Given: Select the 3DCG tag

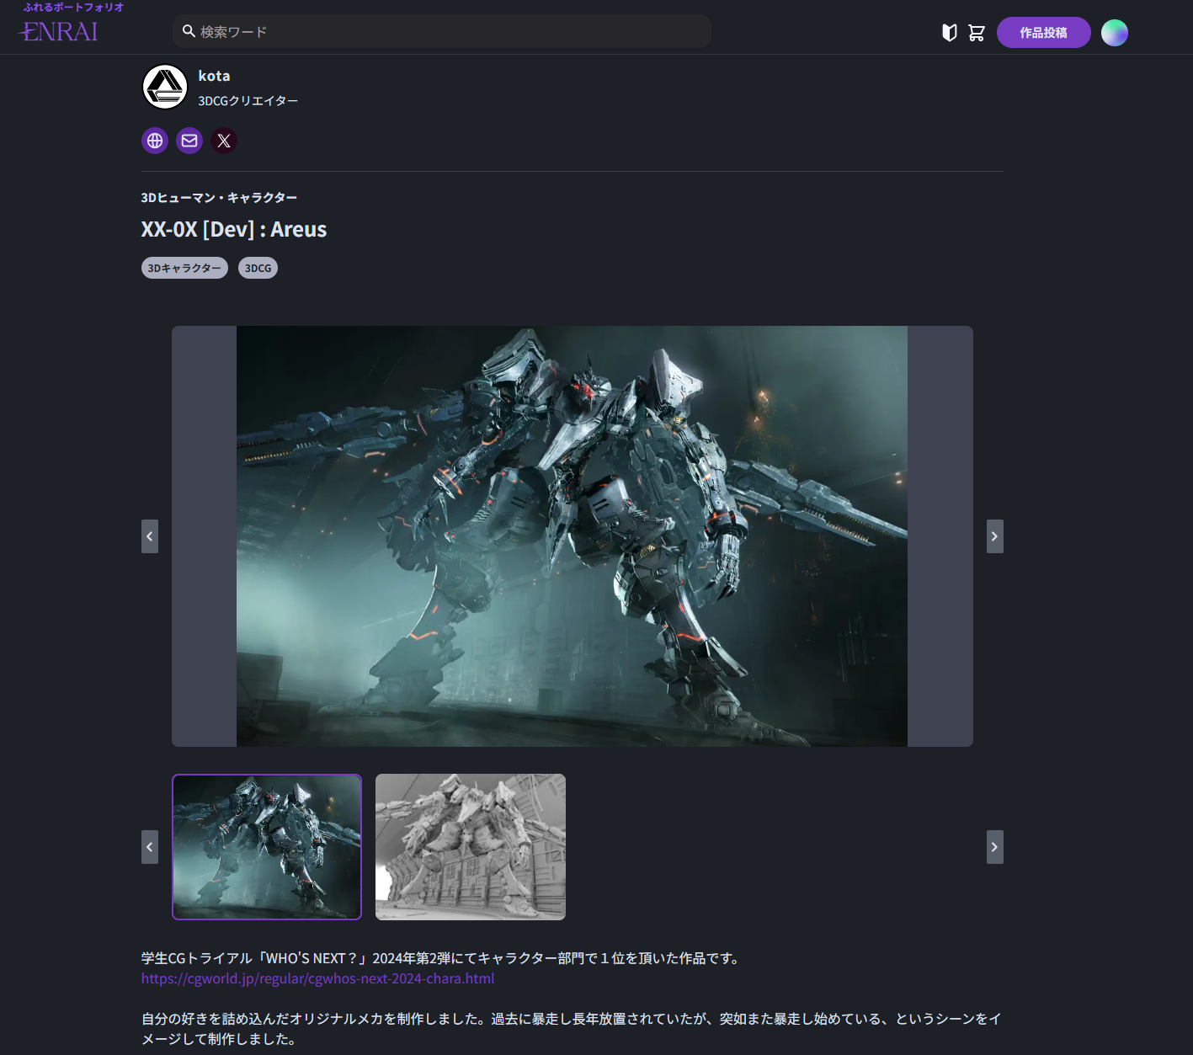Looking at the screenshot, I should 258,268.
